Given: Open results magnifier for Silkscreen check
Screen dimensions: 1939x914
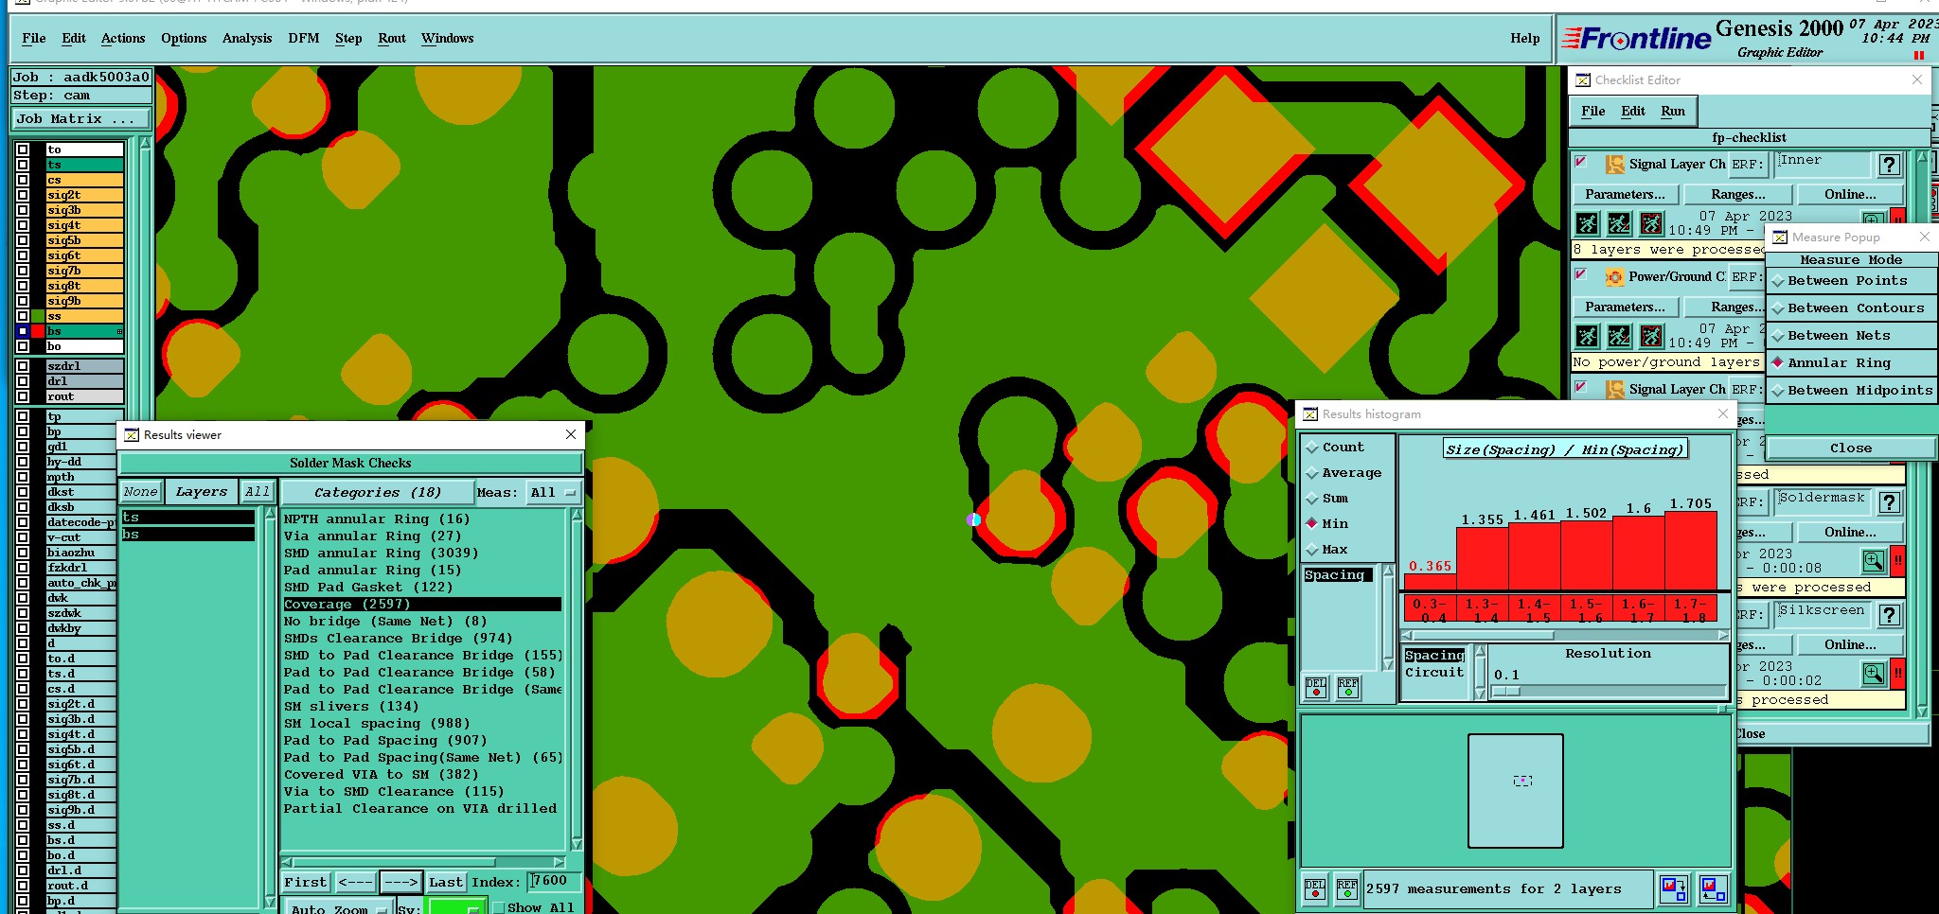Looking at the screenshot, I should (x=1874, y=674).
